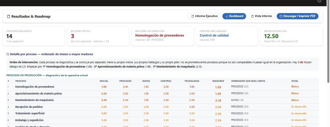
Task: Click En desarrollo level for Recepción de pedidos
Action: (299, 107)
